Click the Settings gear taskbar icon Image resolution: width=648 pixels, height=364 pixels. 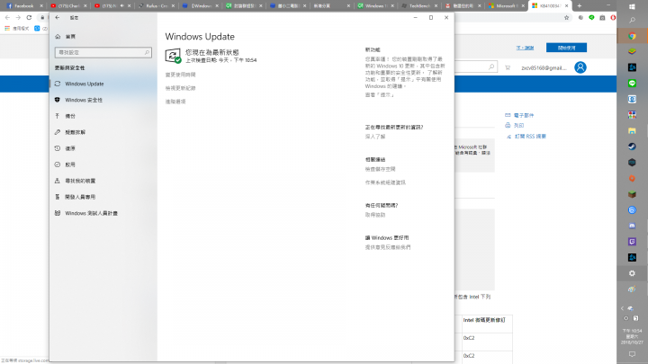[632, 273]
